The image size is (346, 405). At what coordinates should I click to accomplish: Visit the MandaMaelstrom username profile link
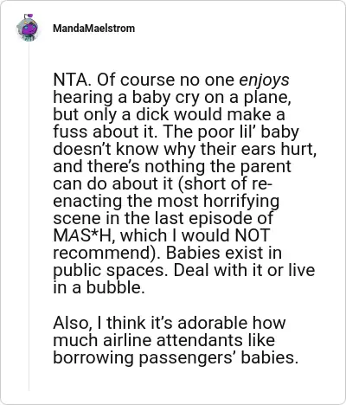click(94, 29)
